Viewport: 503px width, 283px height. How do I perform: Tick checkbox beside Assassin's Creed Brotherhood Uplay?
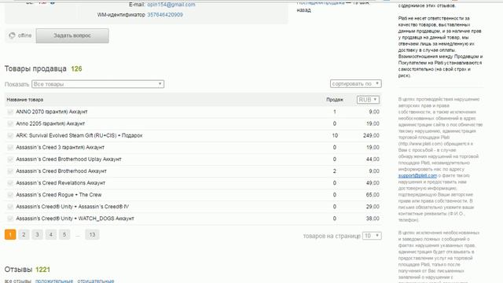point(10,159)
